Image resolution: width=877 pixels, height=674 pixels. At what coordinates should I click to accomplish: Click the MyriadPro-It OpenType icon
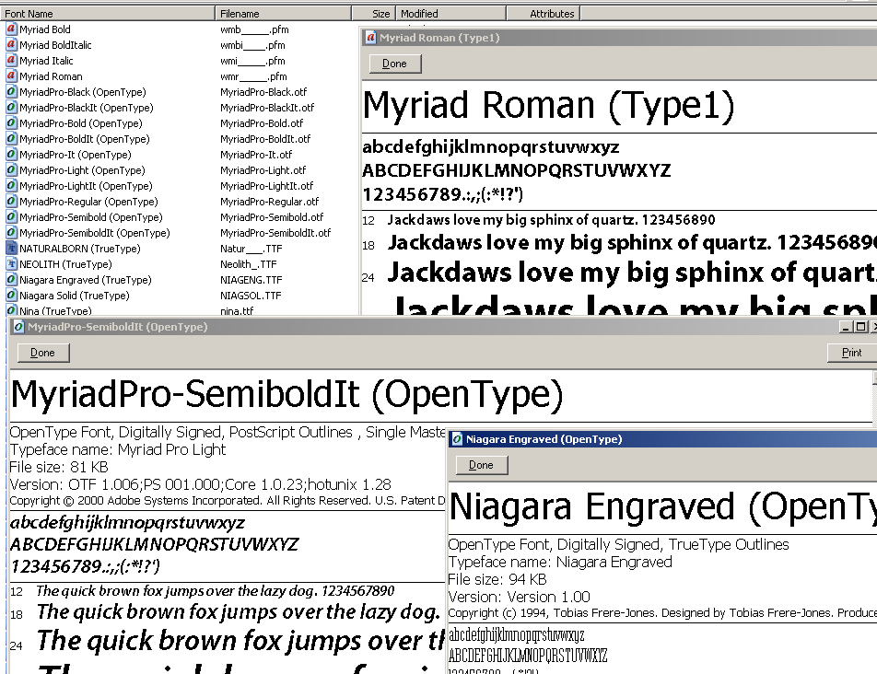tap(11, 155)
